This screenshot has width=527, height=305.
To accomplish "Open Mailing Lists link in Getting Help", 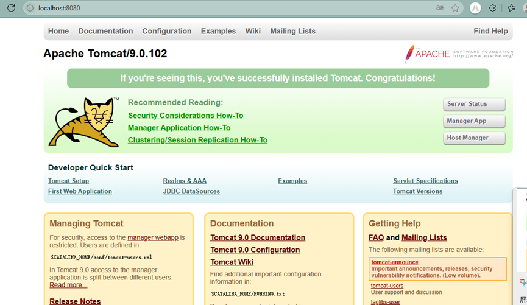I will 424,237.
